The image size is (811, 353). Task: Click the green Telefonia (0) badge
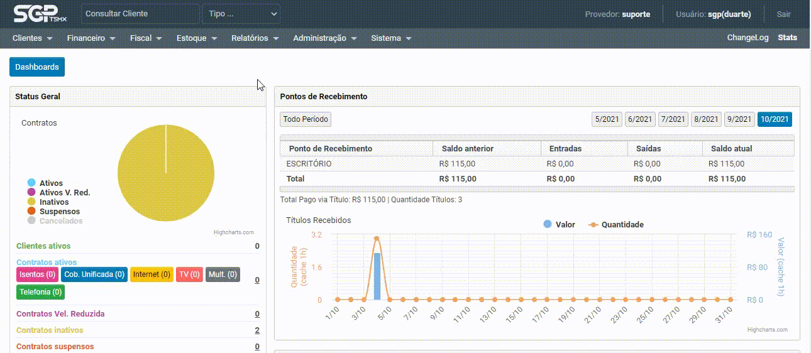40,292
